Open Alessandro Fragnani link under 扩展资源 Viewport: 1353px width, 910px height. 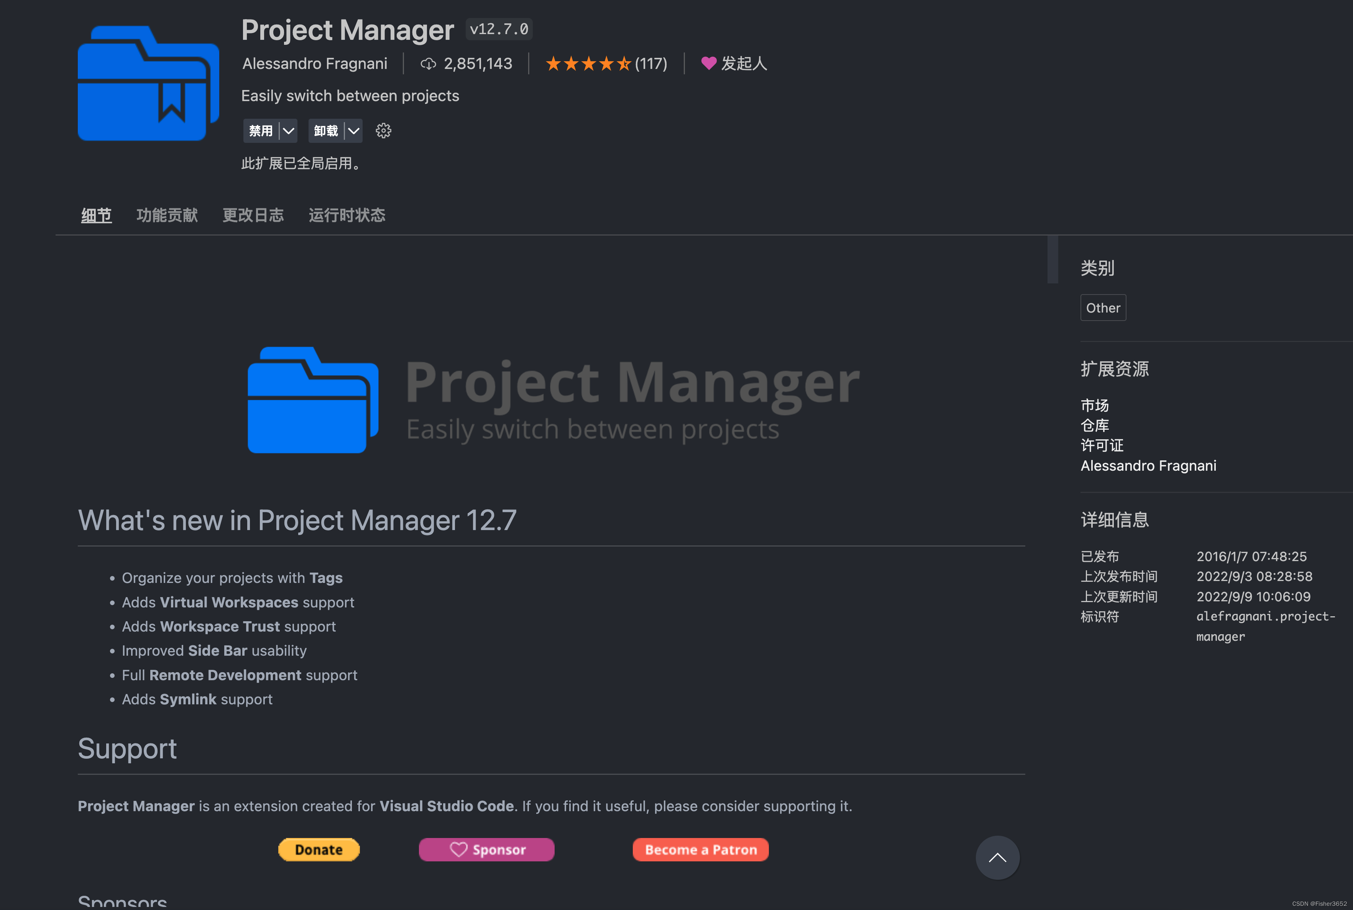click(x=1148, y=465)
